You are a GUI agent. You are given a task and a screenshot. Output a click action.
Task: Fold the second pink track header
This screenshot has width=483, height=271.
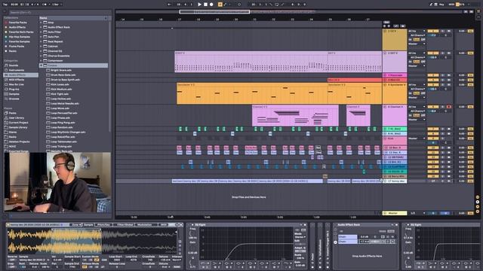[385, 53]
